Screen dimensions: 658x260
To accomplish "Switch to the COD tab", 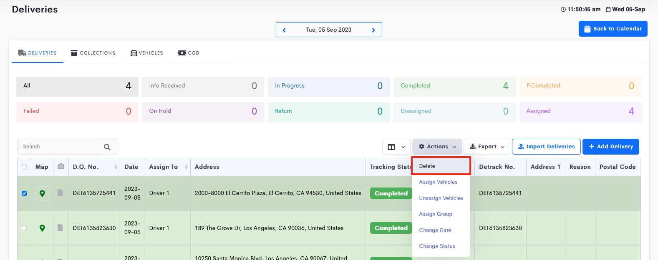I will (x=189, y=53).
